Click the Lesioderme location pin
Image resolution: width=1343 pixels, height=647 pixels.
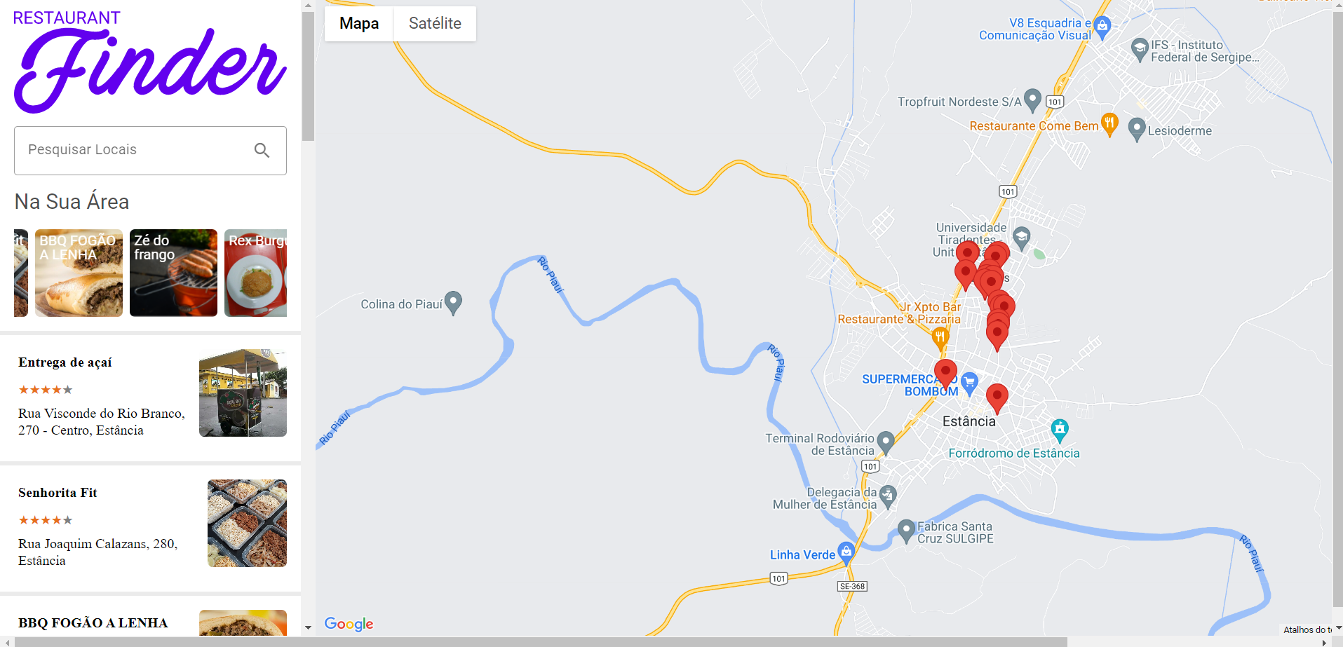1137,130
